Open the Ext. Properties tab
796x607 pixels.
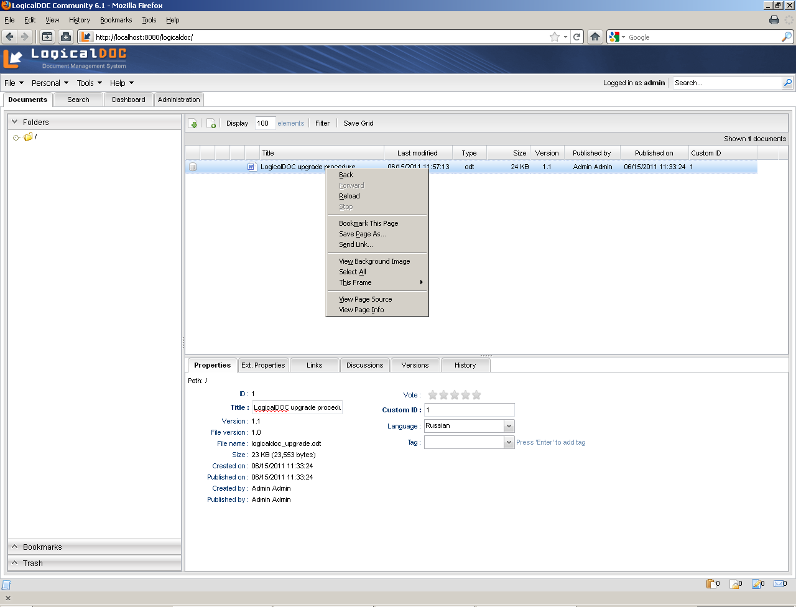(263, 365)
